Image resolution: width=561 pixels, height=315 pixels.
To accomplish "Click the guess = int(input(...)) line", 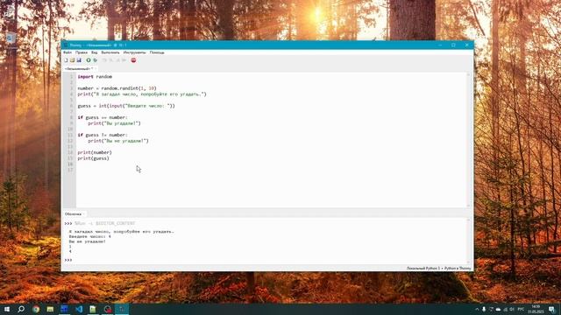I will (x=126, y=106).
